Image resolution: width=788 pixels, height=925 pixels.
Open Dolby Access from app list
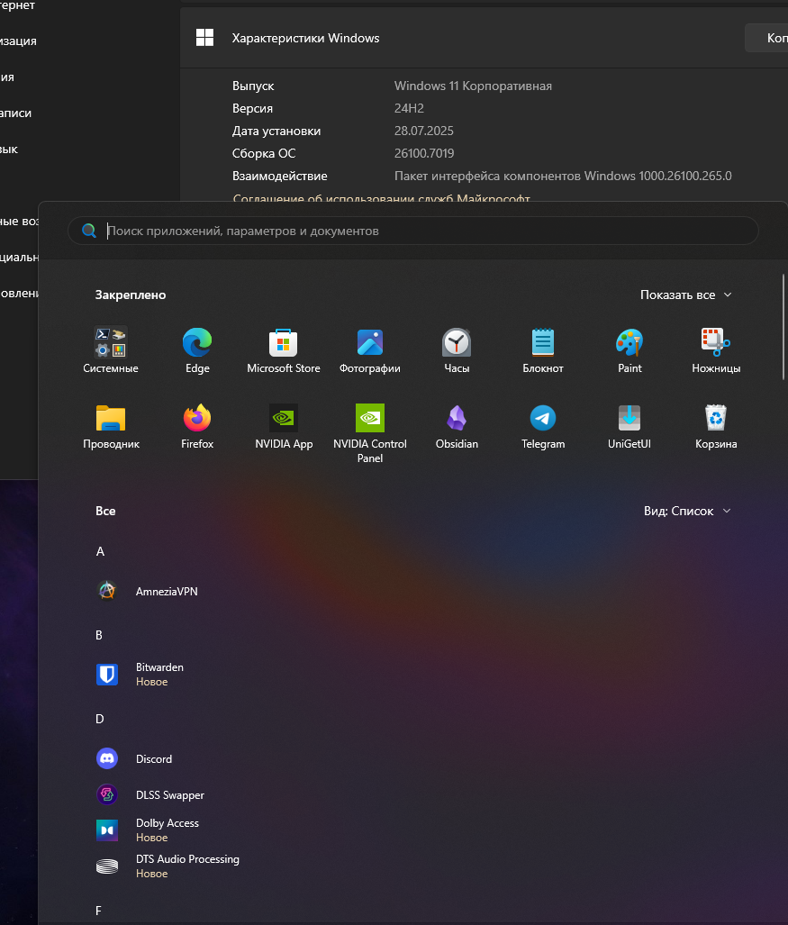tap(148, 830)
